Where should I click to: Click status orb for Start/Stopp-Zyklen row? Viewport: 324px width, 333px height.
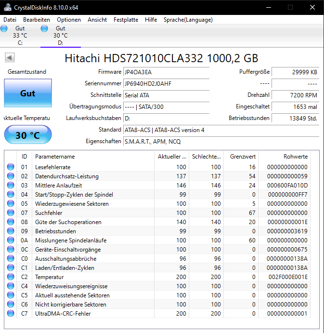[x=11, y=194]
